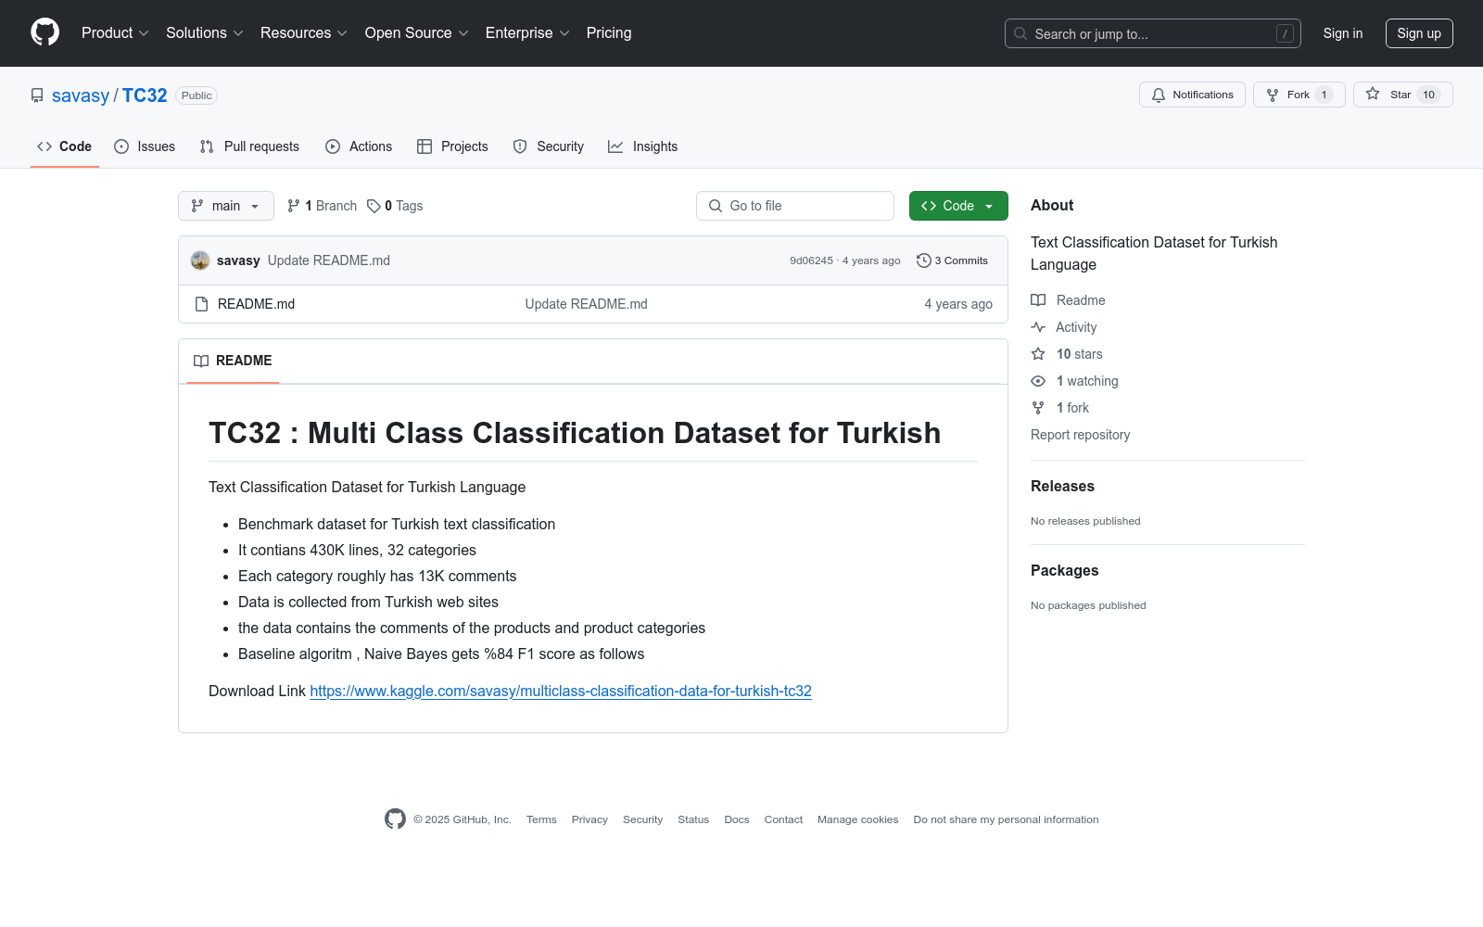Open the savasy user profile link
Screen dimensions: 1483x927
click(81, 95)
